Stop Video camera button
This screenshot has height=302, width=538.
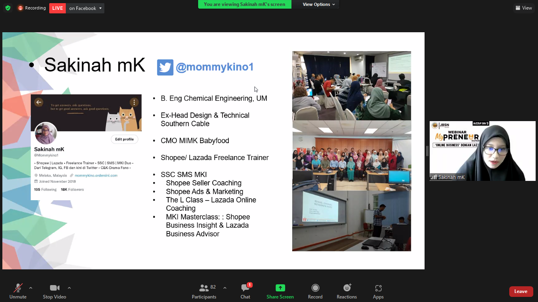54,291
